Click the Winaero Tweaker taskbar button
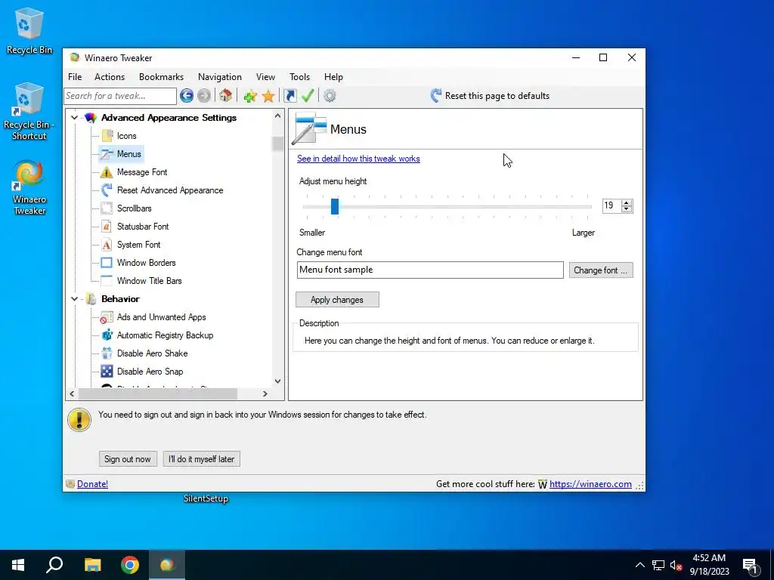The width and height of the screenshot is (774, 580). (x=167, y=565)
